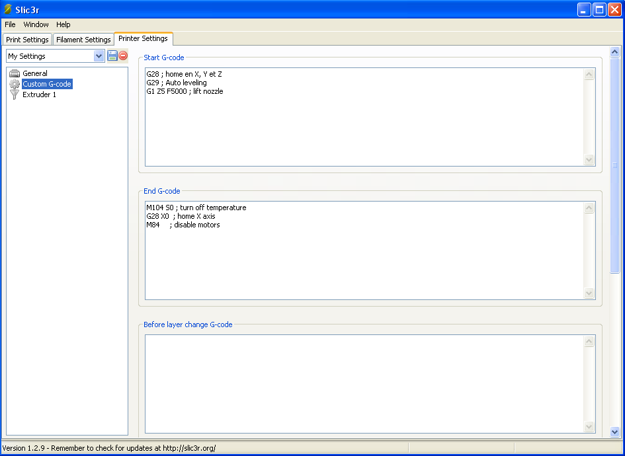Open the File menu

[x=10, y=24]
